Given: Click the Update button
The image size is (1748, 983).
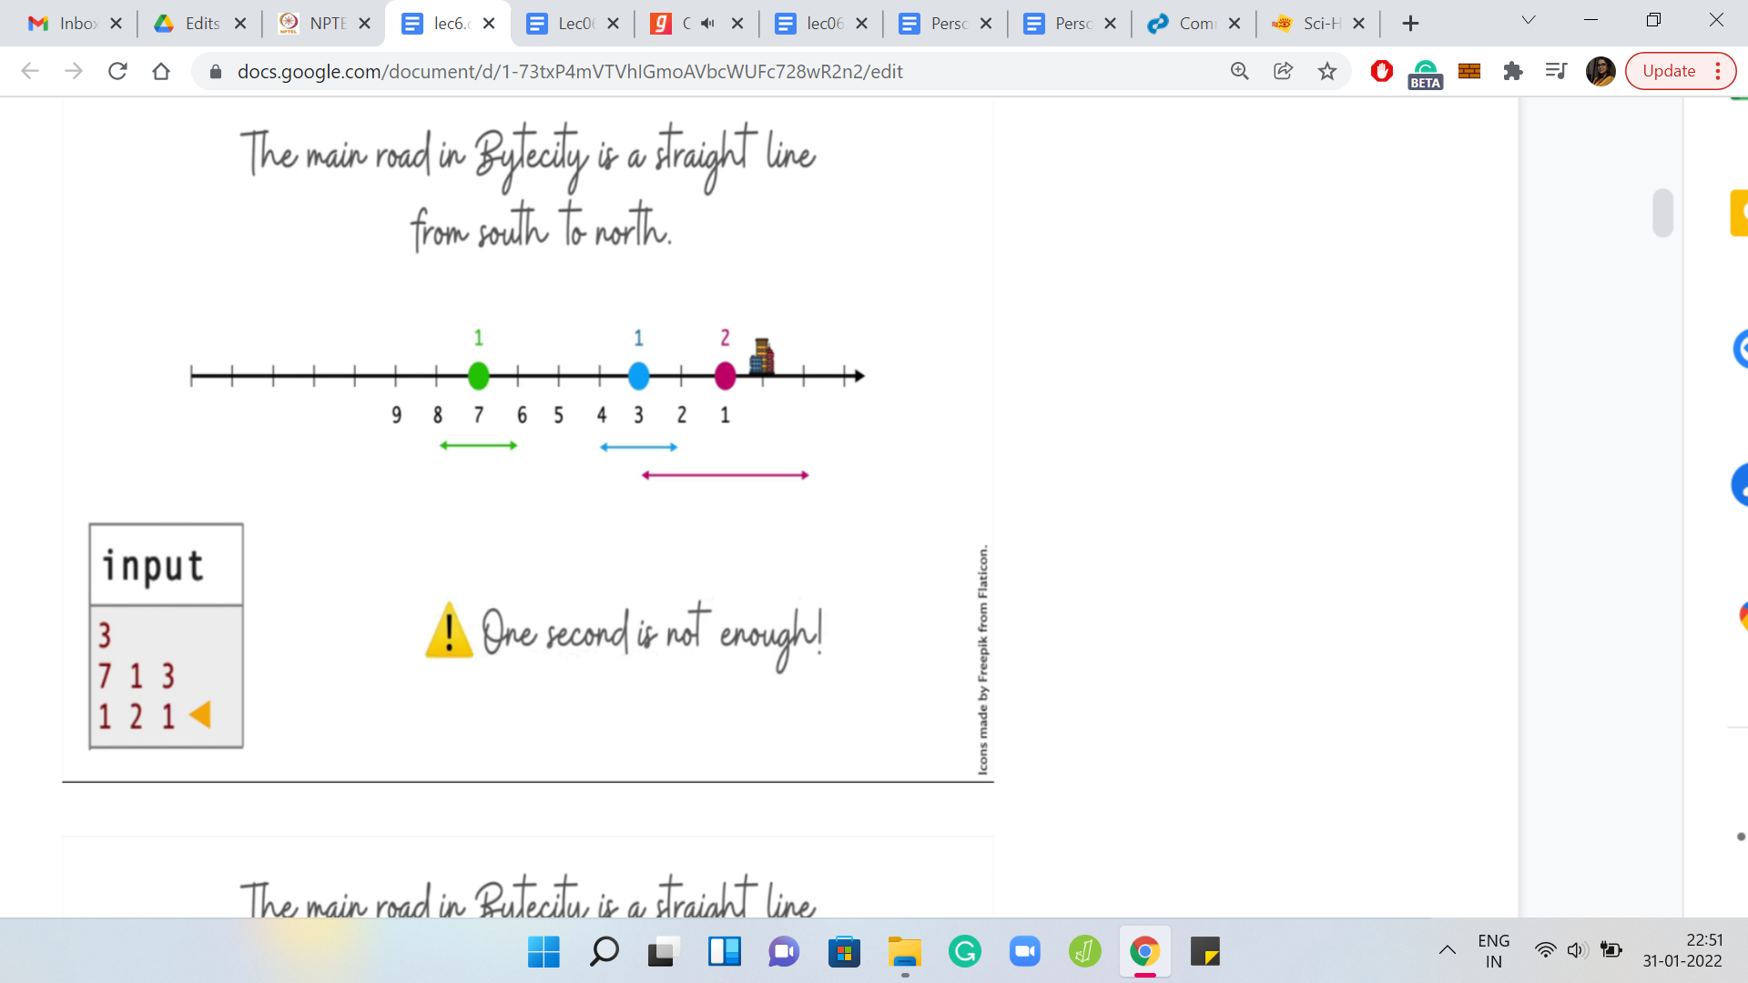Looking at the screenshot, I should coord(1668,71).
